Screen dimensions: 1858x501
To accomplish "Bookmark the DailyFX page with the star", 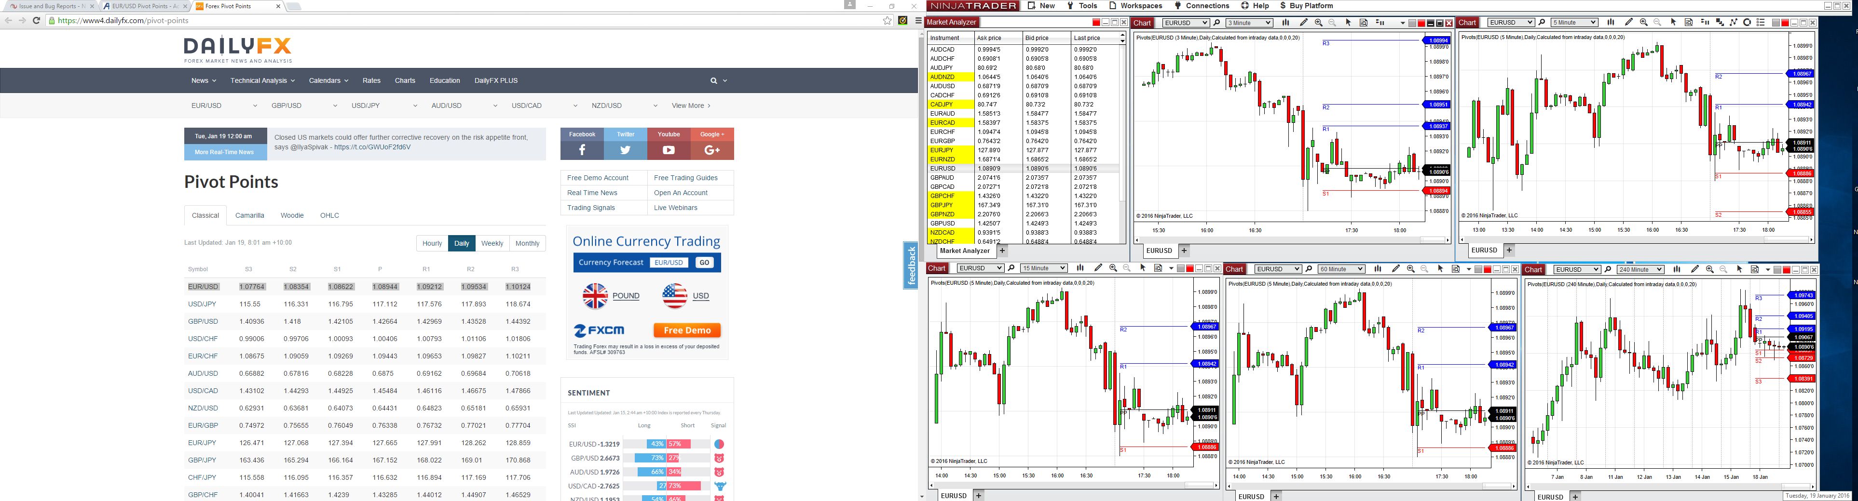I will click(x=888, y=21).
